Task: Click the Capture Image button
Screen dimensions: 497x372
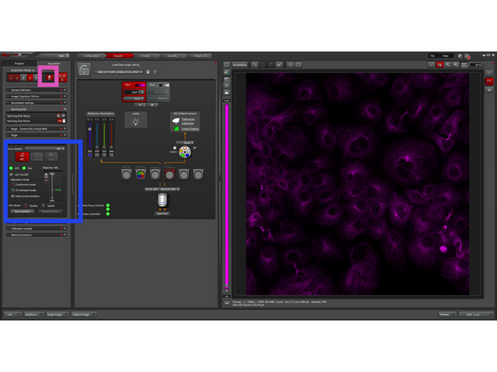Action: (84, 314)
